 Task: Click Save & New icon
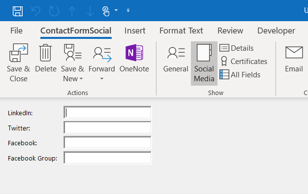72,53
